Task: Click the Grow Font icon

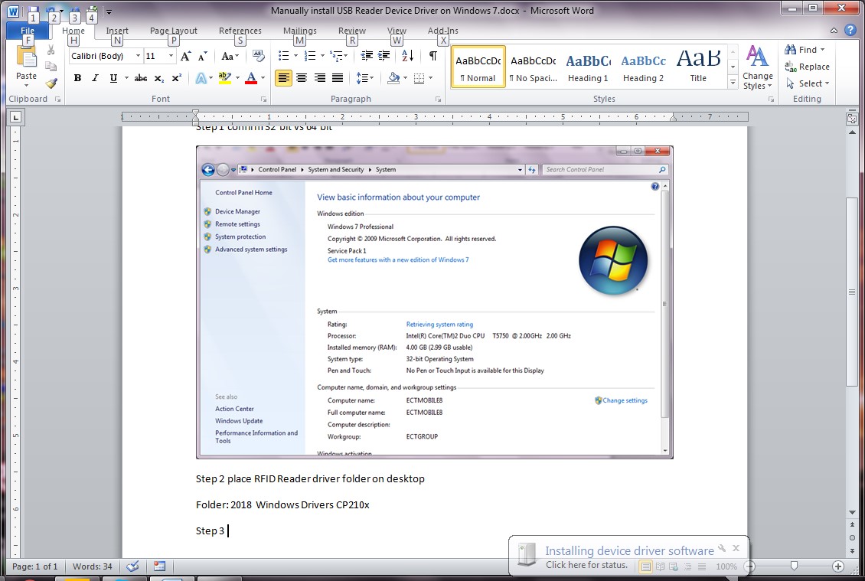Action: click(185, 56)
